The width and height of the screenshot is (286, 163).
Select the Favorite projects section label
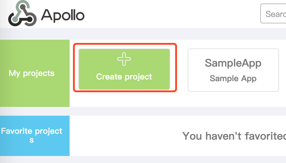pos(32,136)
